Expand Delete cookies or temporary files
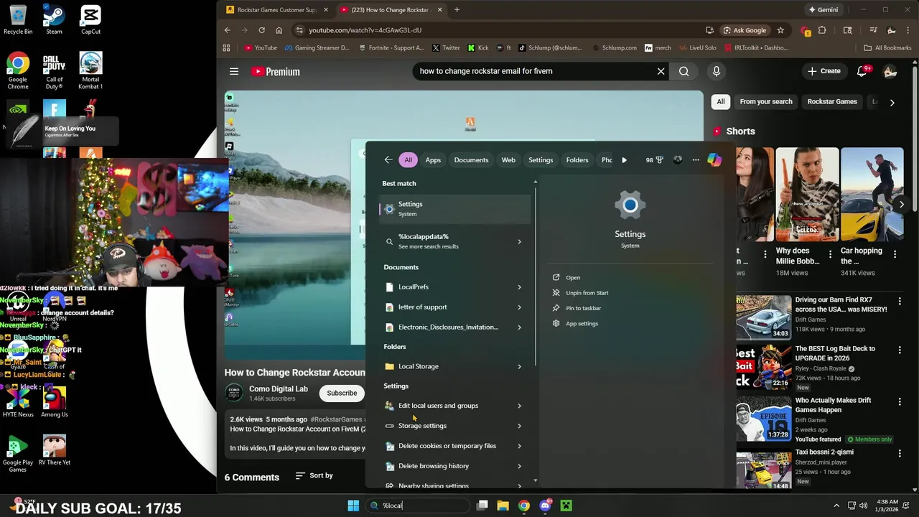Screen dimensions: 919x517 pyautogui.click(x=519, y=446)
